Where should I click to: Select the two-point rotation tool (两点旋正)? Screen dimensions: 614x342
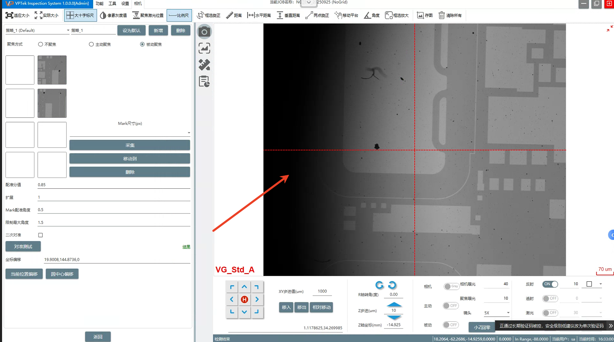pyautogui.click(x=317, y=15)
